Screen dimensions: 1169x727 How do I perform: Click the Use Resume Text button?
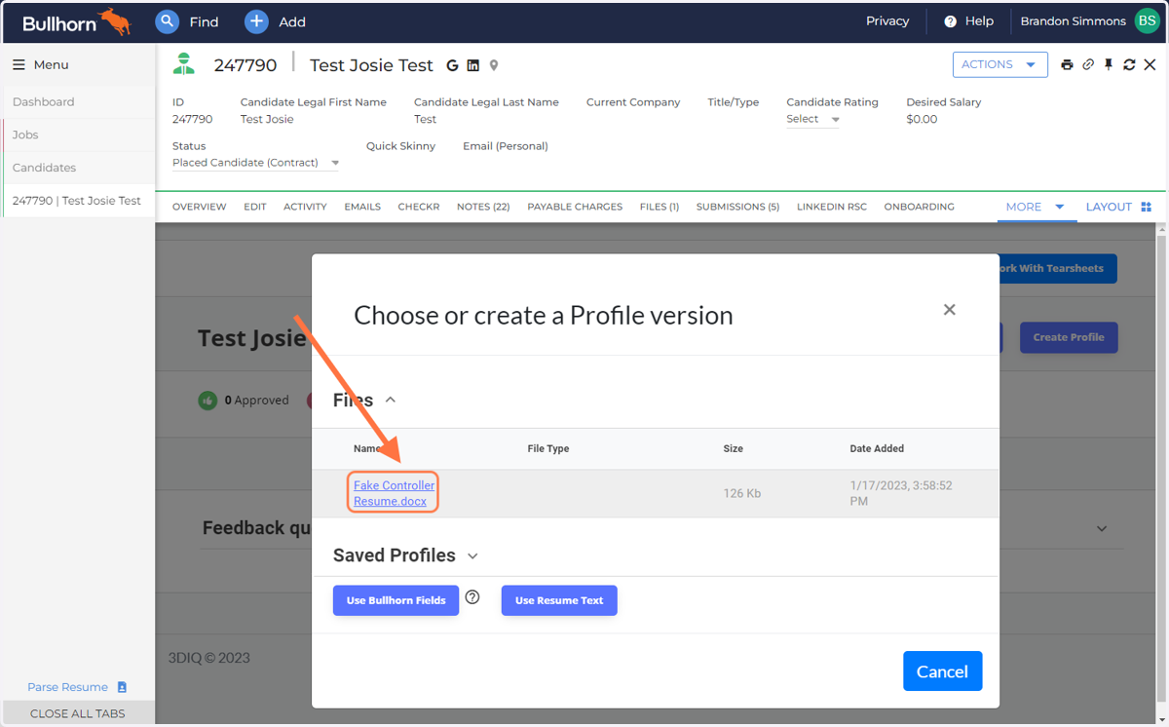559,600
